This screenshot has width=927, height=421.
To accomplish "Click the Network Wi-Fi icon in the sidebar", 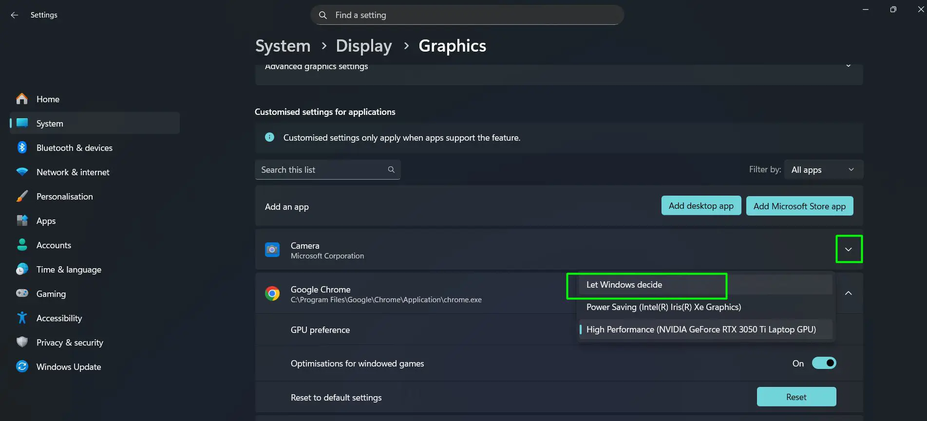I will 22,172.
